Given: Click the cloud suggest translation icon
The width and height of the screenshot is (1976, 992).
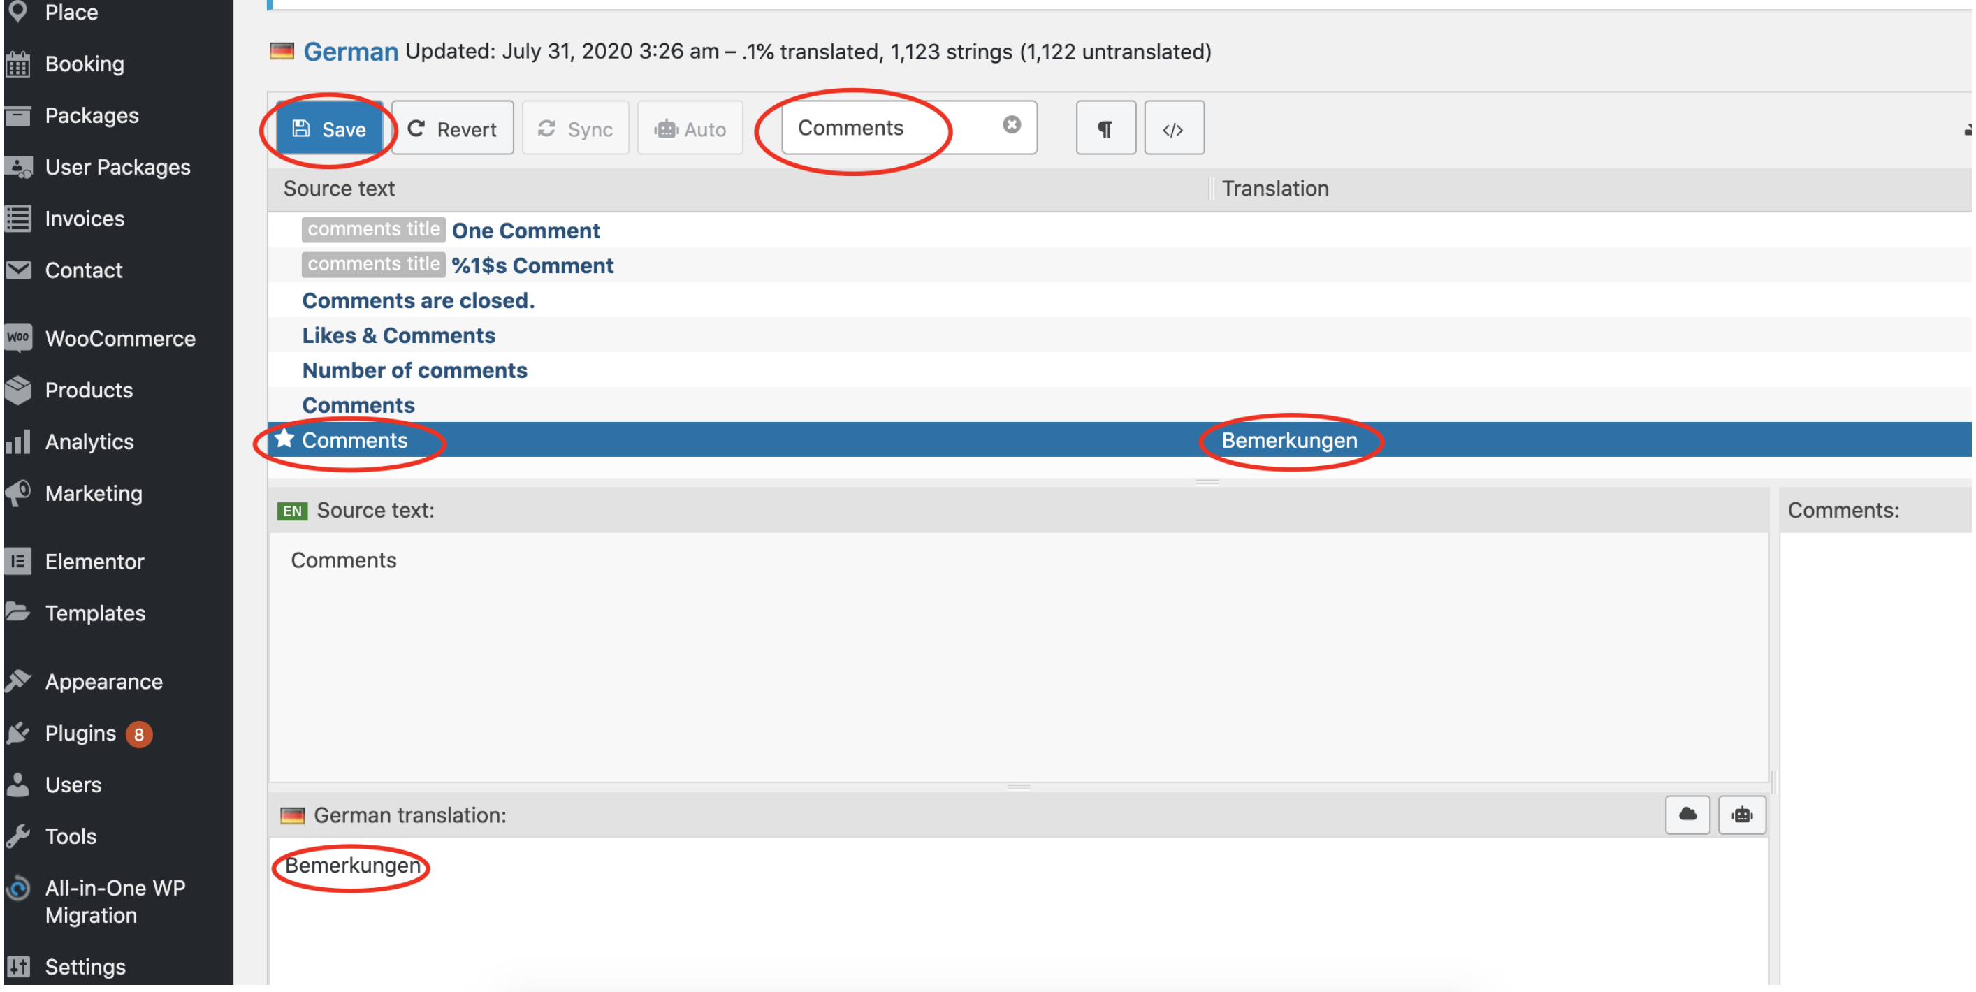Looking at the screenshot, I should point(1687,815).
